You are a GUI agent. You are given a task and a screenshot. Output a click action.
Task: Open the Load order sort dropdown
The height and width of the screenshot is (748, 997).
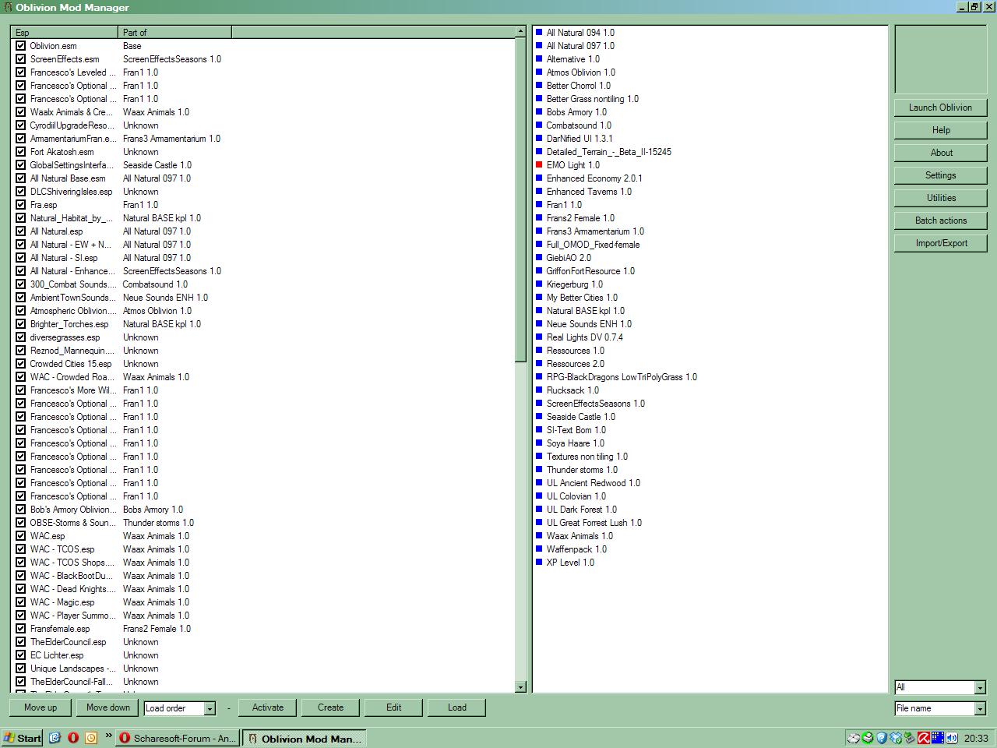pos(209,708)
